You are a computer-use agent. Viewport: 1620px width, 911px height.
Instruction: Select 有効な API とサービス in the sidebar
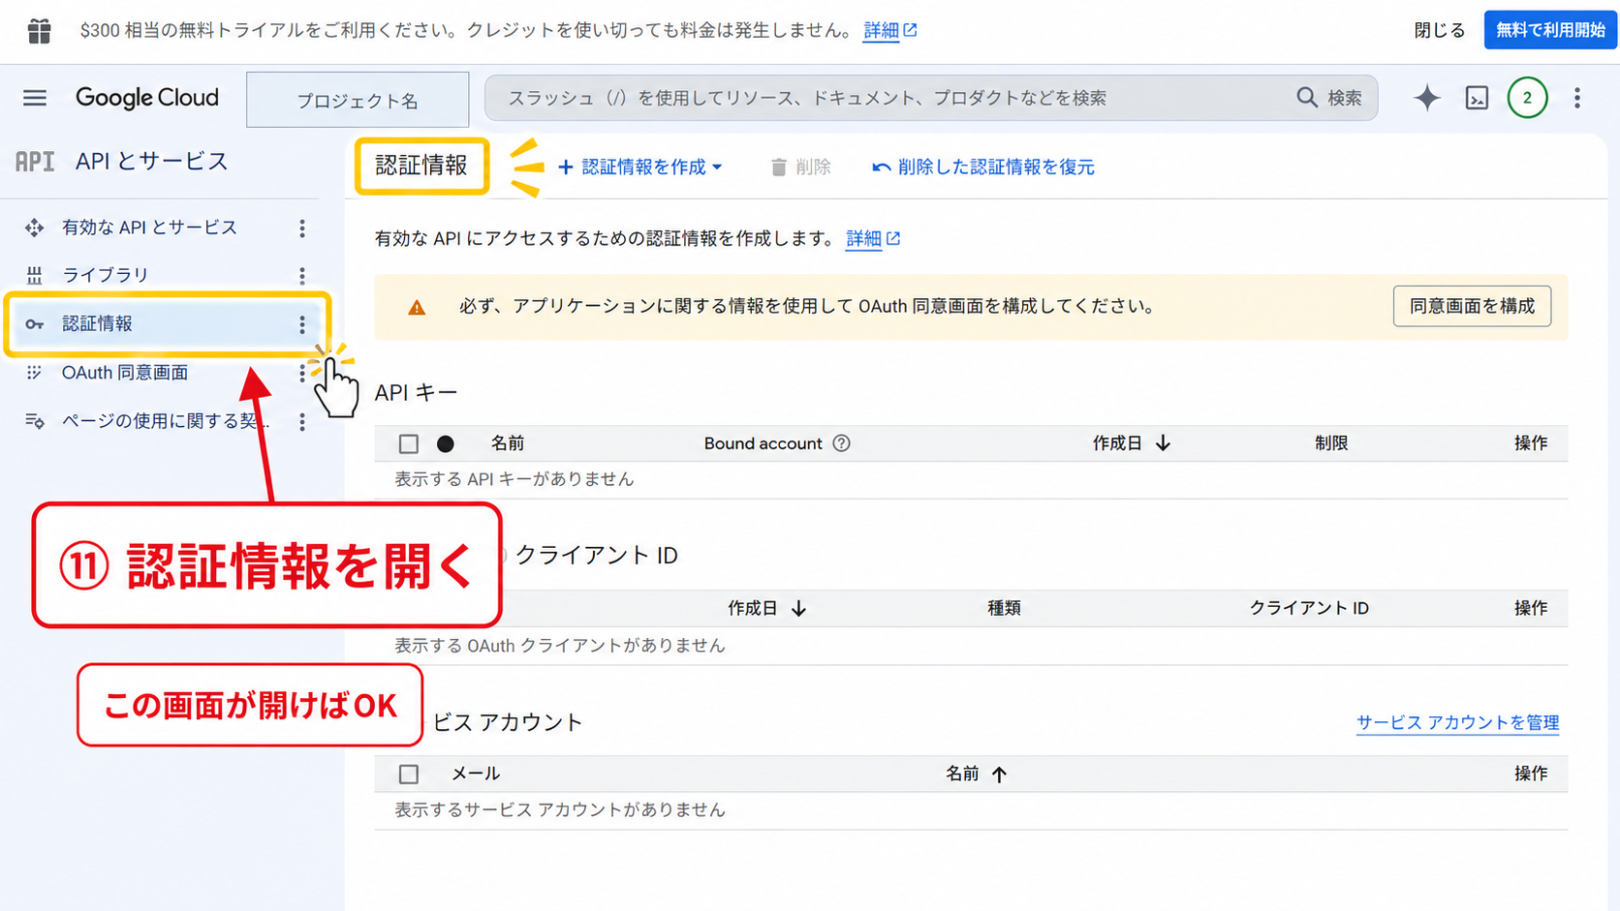click(150, 228)
